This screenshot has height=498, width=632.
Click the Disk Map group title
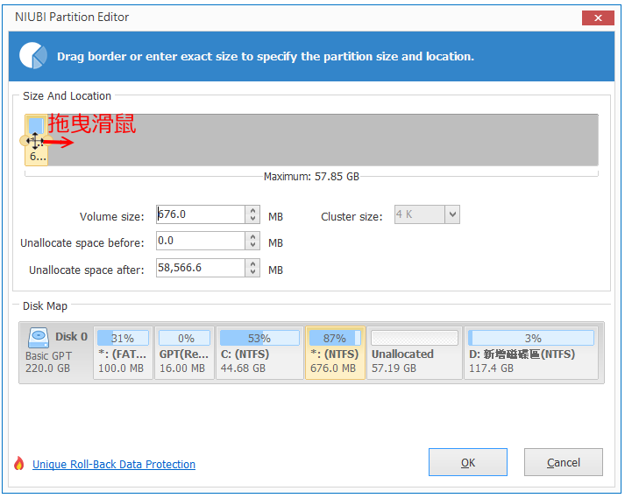45,306
